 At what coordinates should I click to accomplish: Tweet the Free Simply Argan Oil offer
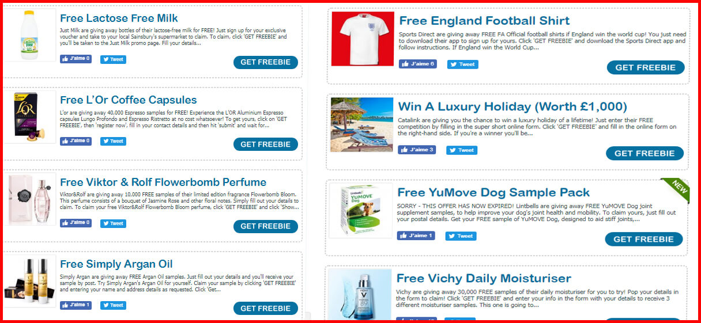(x=113, y=305)
